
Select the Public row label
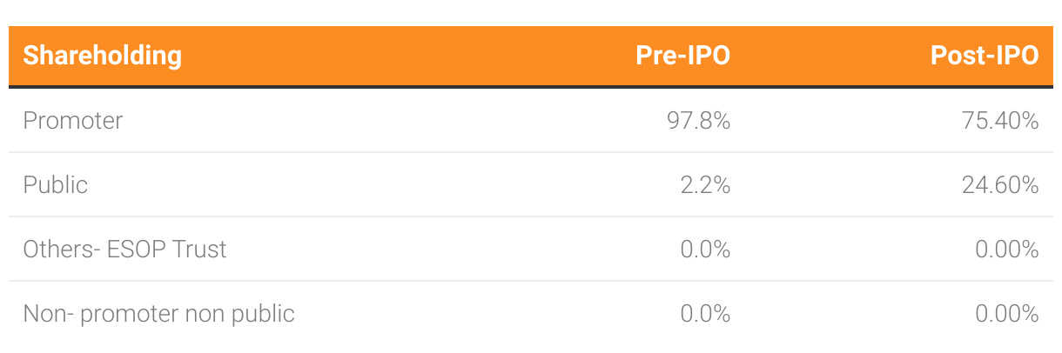pyautogui.click(x=55, y=184)
